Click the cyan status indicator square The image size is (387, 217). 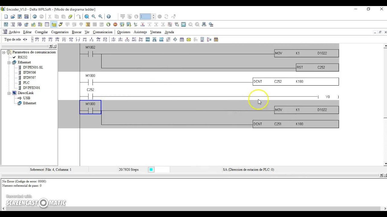click(151, 170)
